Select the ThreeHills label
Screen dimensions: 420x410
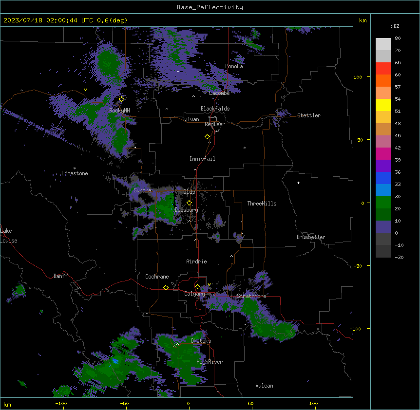tap(262, 204)
